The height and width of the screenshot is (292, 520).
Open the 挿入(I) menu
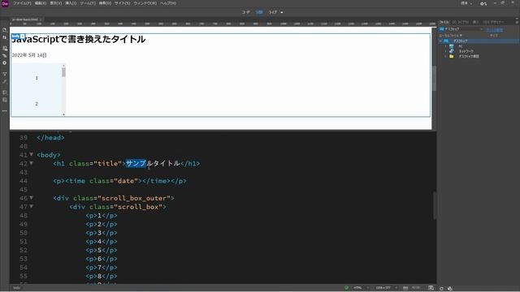click(x=71, y=3)
